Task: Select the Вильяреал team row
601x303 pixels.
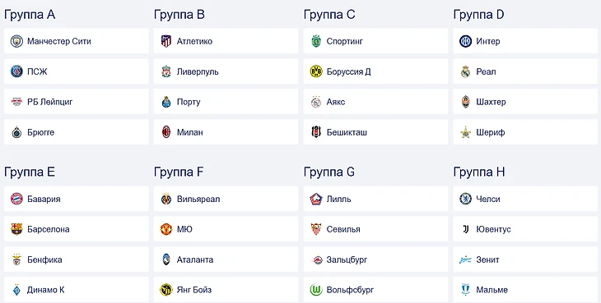Action: [226, 199]
